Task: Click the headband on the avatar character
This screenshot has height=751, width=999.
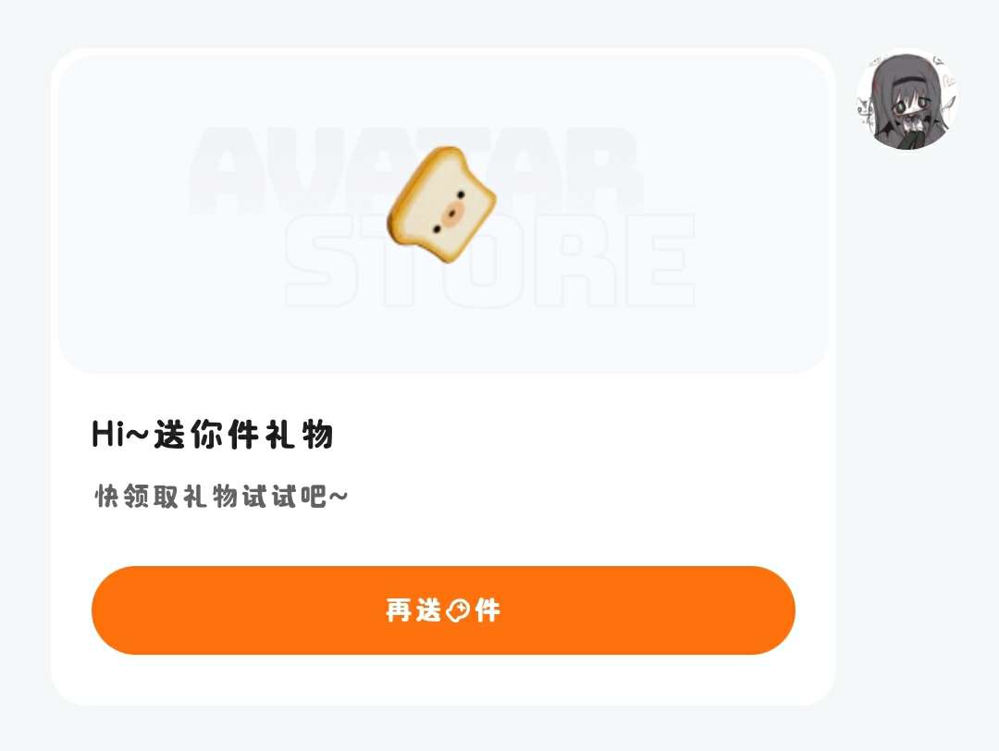Action: click(910, 80)
